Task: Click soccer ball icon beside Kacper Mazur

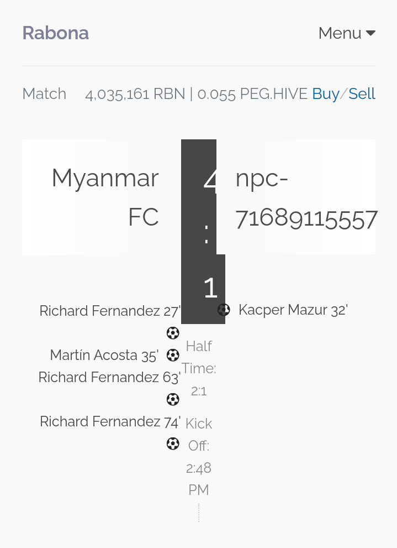Action: 224,310
